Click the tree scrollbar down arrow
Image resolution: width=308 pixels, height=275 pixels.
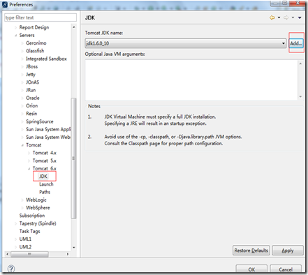(74, 248)
